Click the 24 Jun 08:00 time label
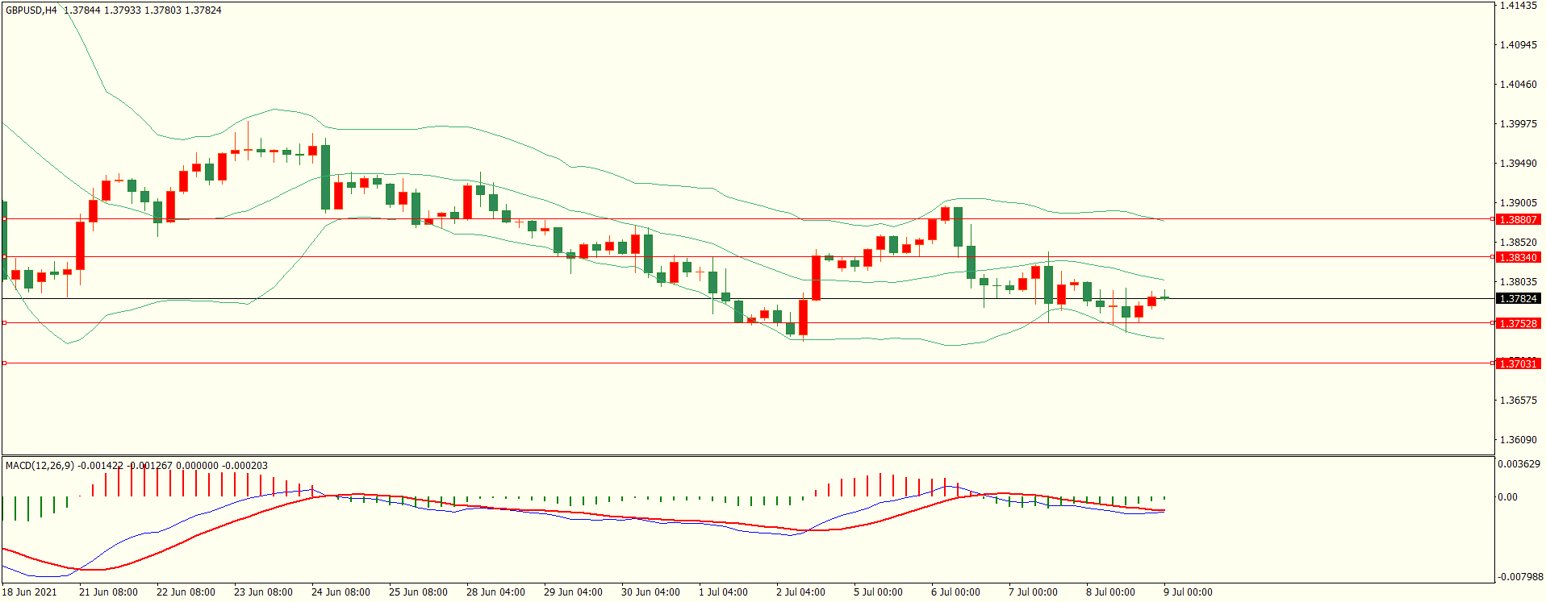This screenshot has height=602, width=1546. point(341,592)
